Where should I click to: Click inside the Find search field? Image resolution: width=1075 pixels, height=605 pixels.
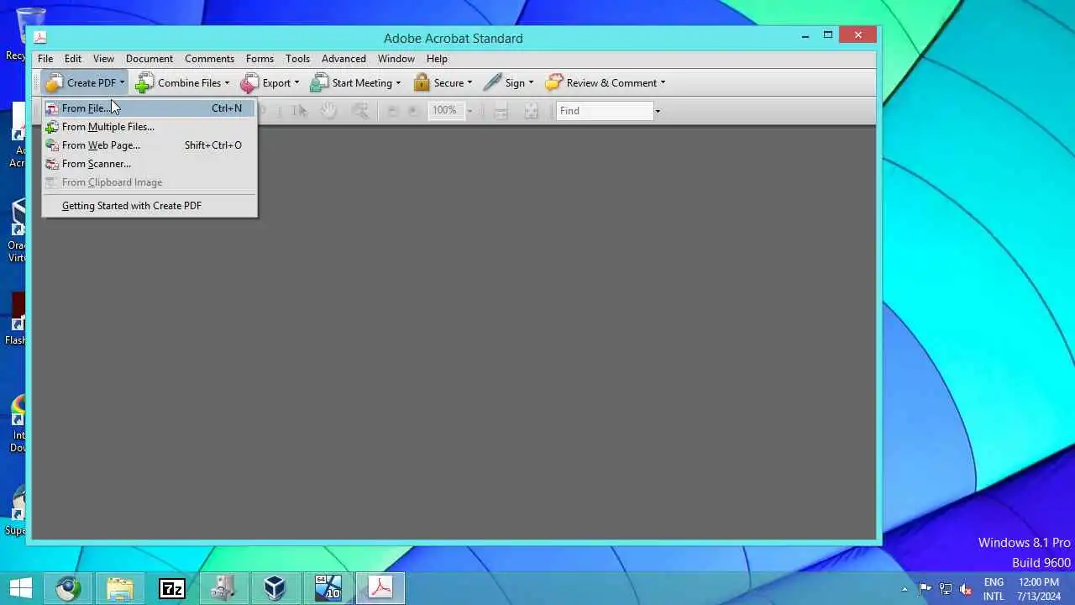coord(605,111)
